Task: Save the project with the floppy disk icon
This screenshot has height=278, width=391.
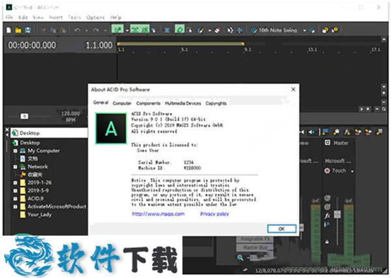Action: [27, 30]
